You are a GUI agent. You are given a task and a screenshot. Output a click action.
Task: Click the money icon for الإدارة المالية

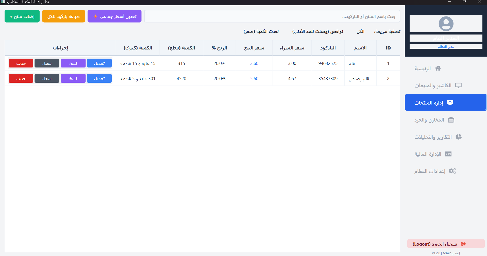click(x=448, y=154)
